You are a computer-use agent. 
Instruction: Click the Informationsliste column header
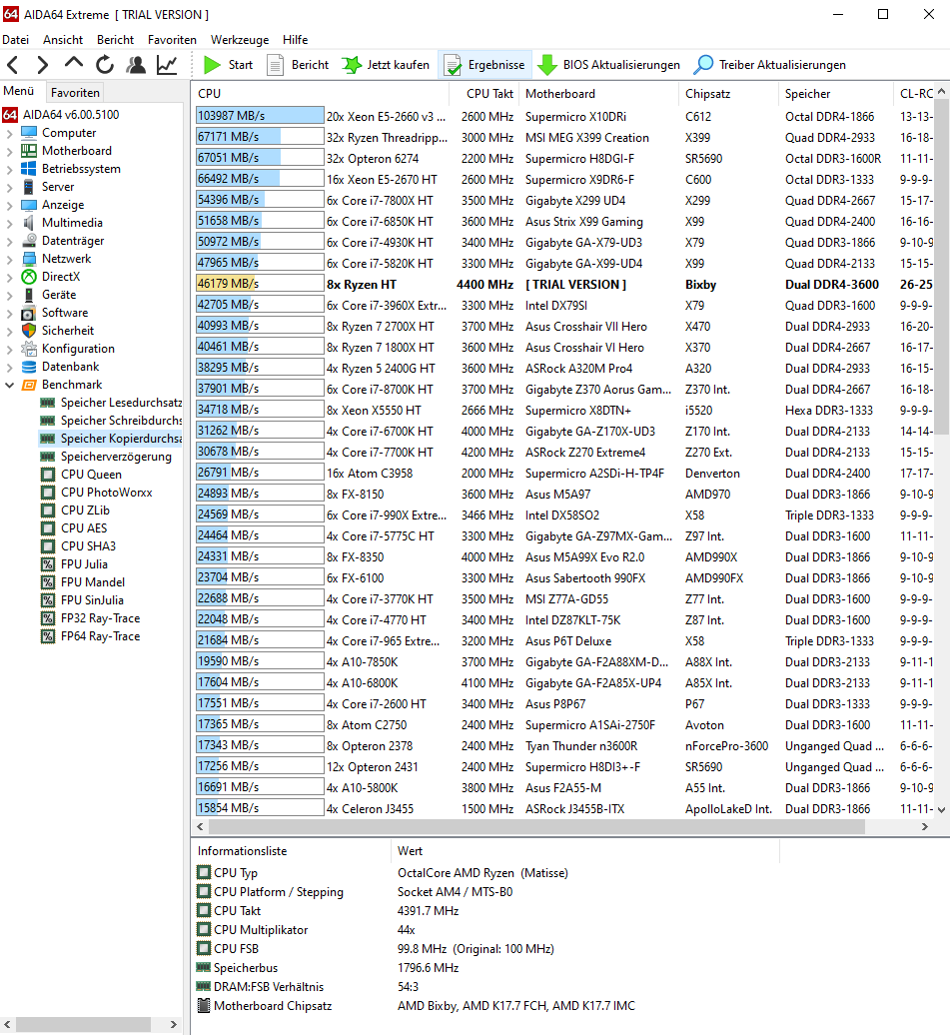pyautogui.click(x=291, y=851)
